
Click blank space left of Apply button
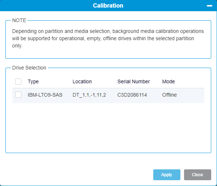(79, 175)
